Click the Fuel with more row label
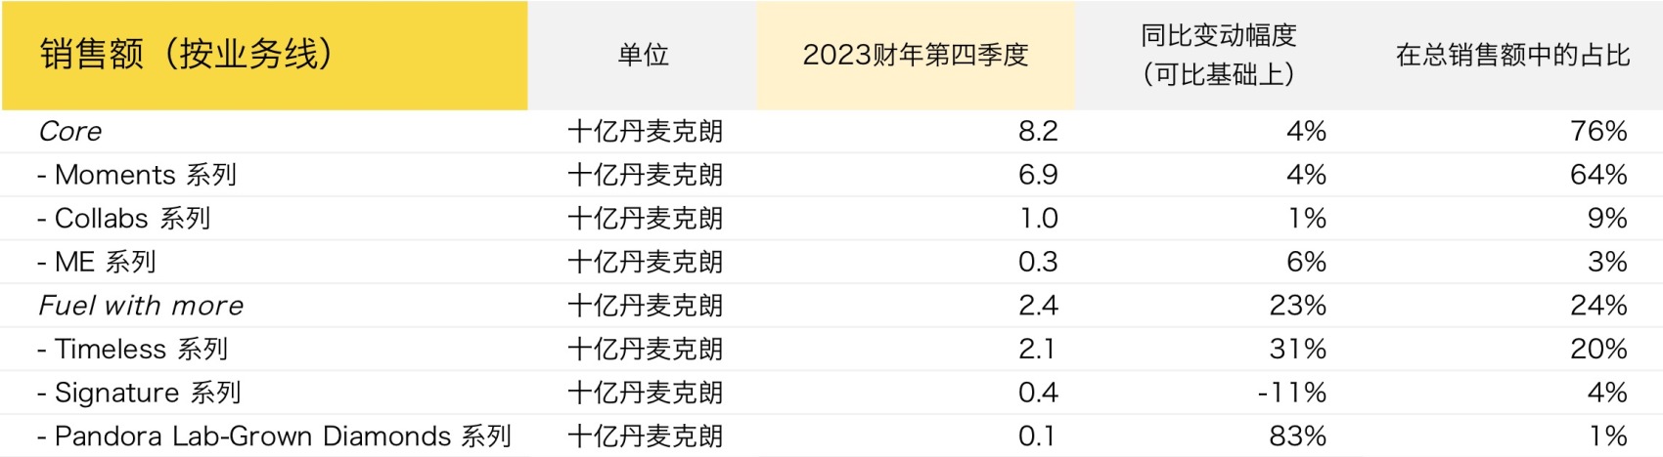 coord(141,306)
